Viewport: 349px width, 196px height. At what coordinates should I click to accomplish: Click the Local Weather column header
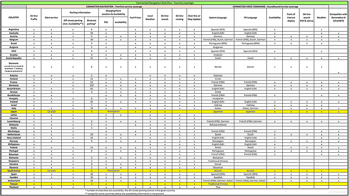[150, 17]
